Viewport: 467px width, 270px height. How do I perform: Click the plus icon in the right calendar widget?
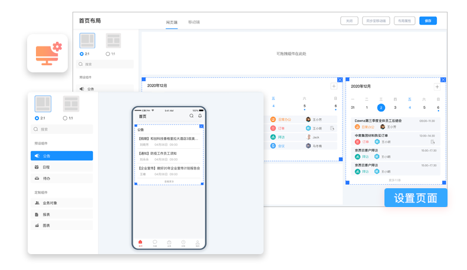tap(437, 86)
